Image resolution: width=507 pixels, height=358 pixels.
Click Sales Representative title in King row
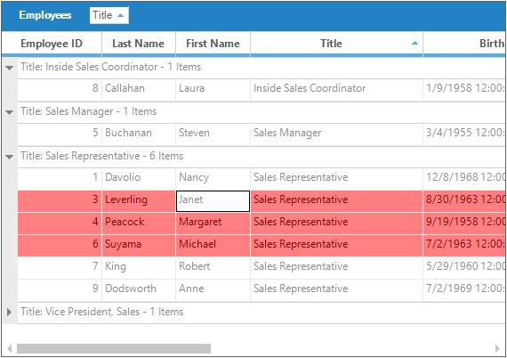pos(336,268)
